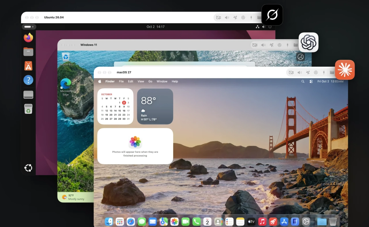This screenshot has height=227, width=369.
Task: Open the Ubuntu top bar power menu
Action: tap(270, 27)
